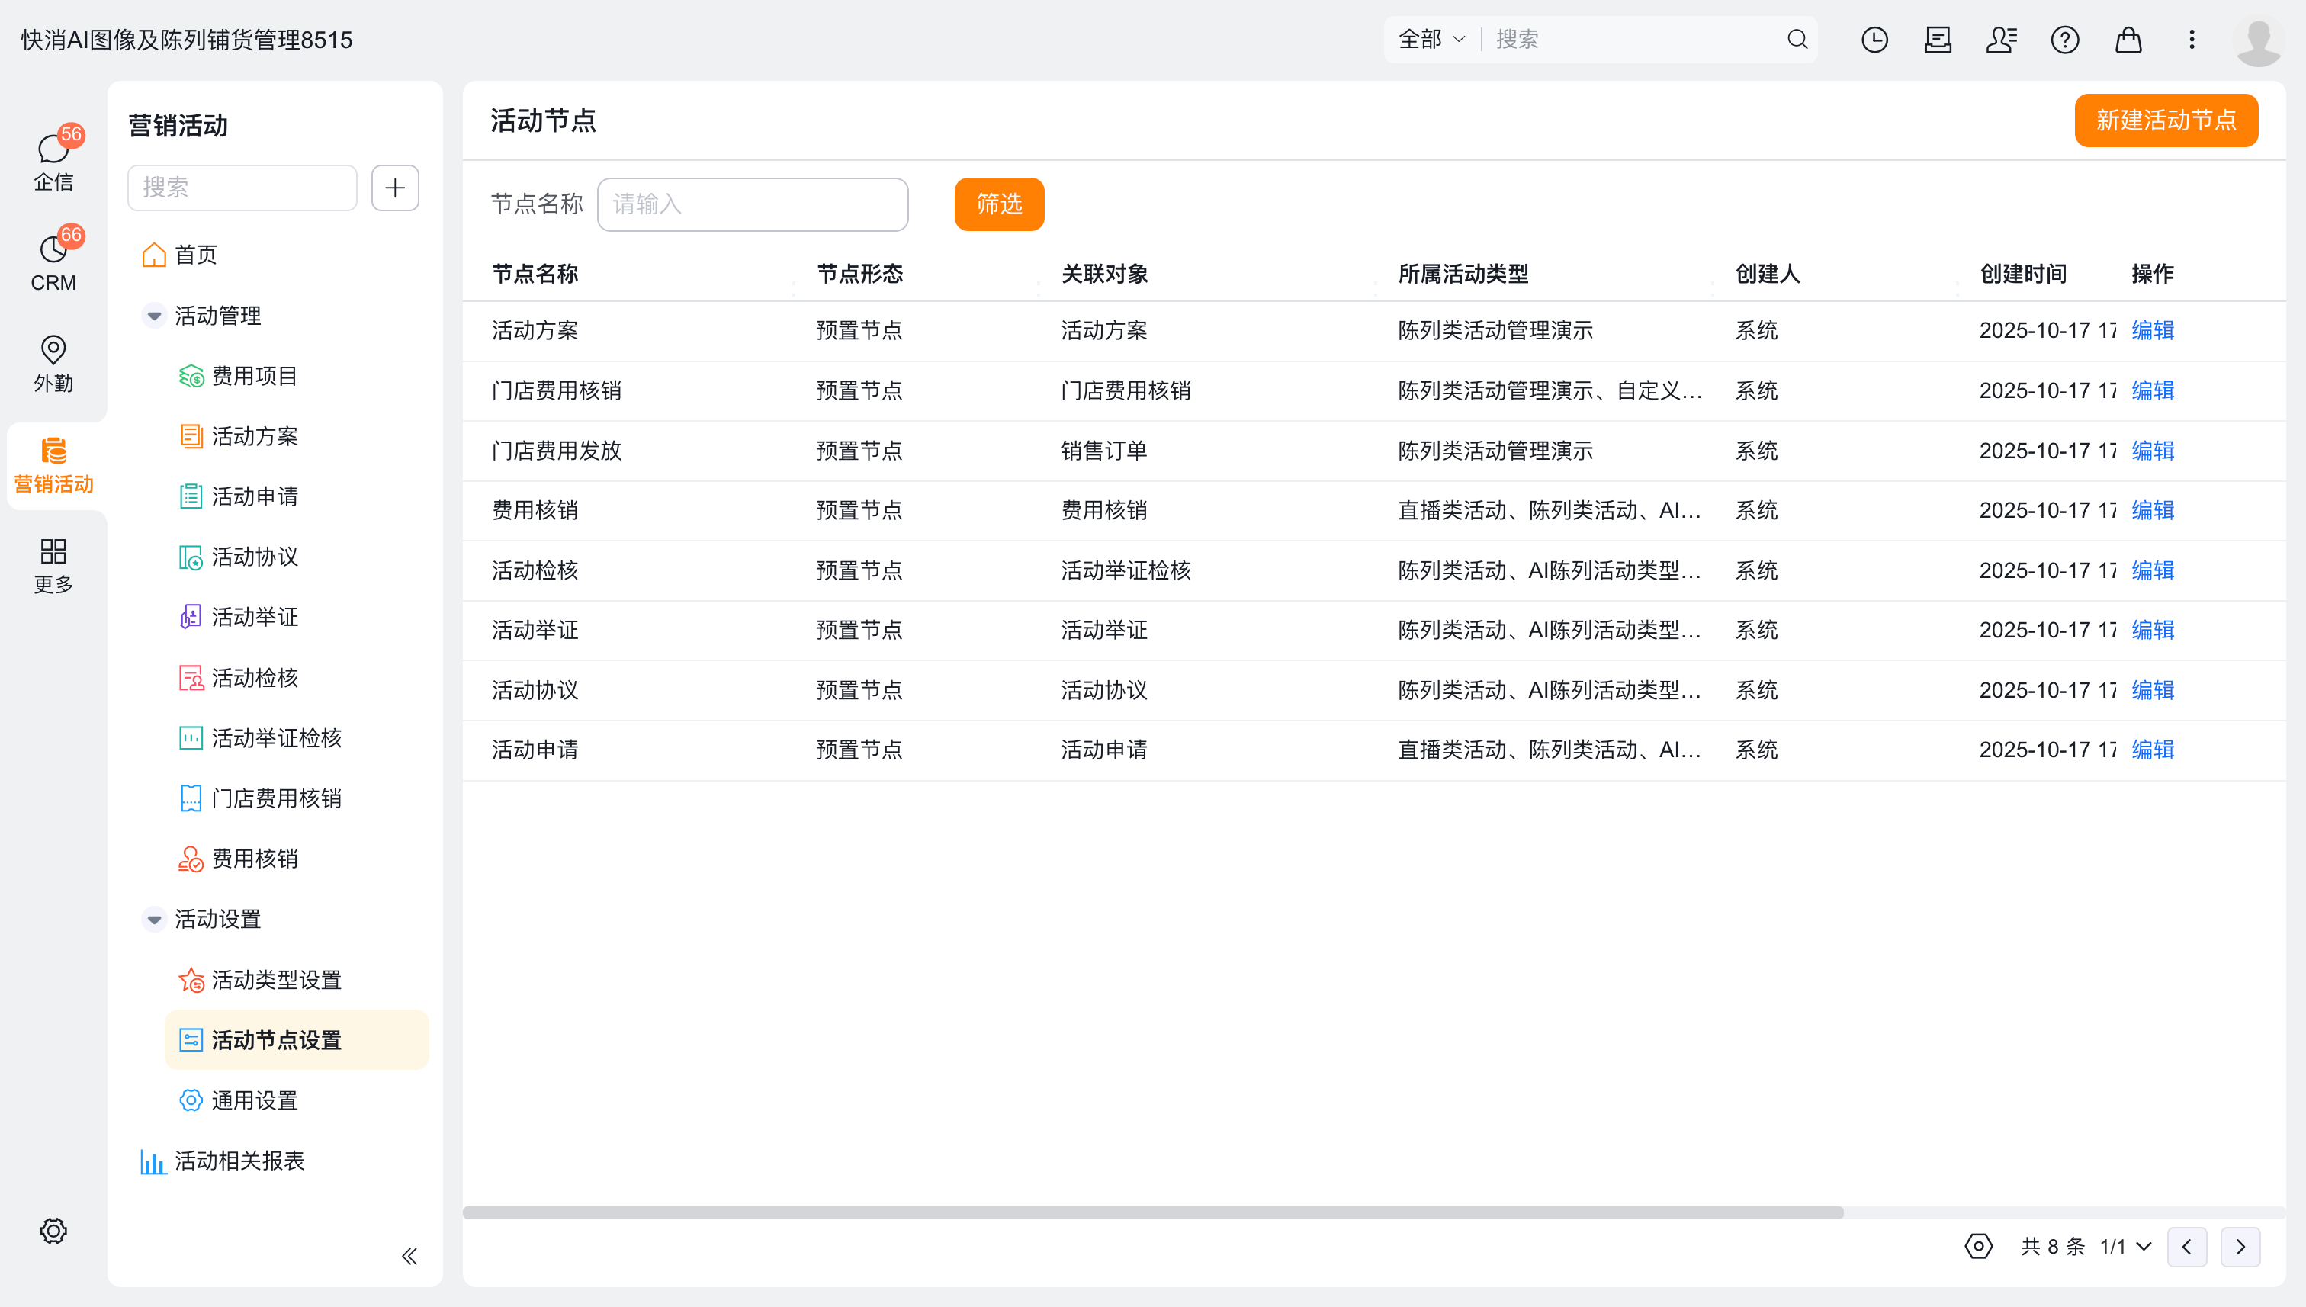The width and height of the screenshot is (2306, 1307).
Task: Click 新建活动节点 button
Action: [x=2166, y=120]
